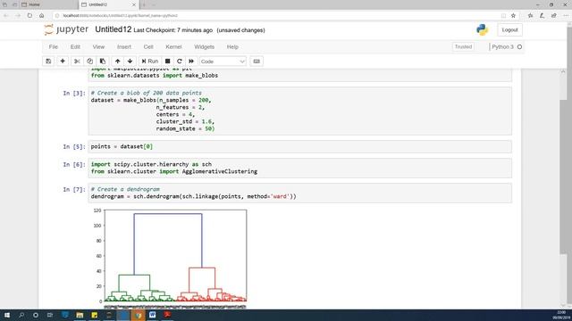Image resolution: width=572 pixels, height=321 pixels.
Task: Open the Widgets menu
Action: [x=204, y=47]
